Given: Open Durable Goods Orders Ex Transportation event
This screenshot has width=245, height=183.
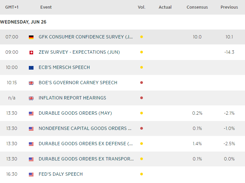Looking at the screenshot, I should [x=86, y=159].
